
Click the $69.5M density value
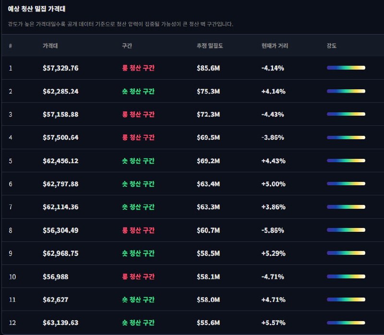[208, 137]
